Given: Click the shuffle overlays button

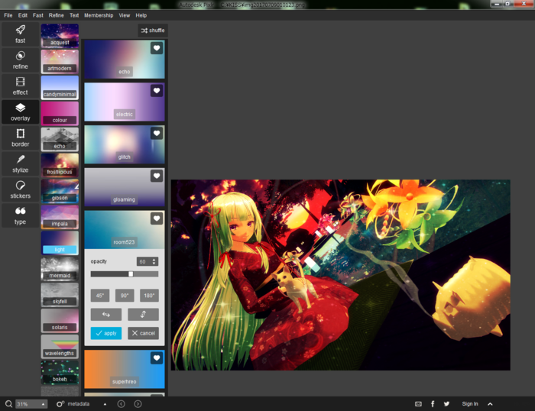Looking at the screenshot, I should [x=153, y=31].
